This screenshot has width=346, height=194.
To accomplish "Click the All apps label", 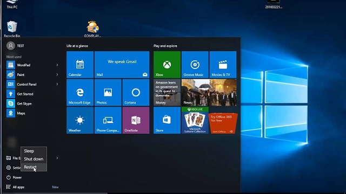I will tap(18, 187).
